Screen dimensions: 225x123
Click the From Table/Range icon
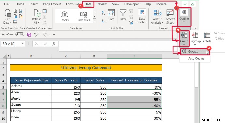coord(15,22)
